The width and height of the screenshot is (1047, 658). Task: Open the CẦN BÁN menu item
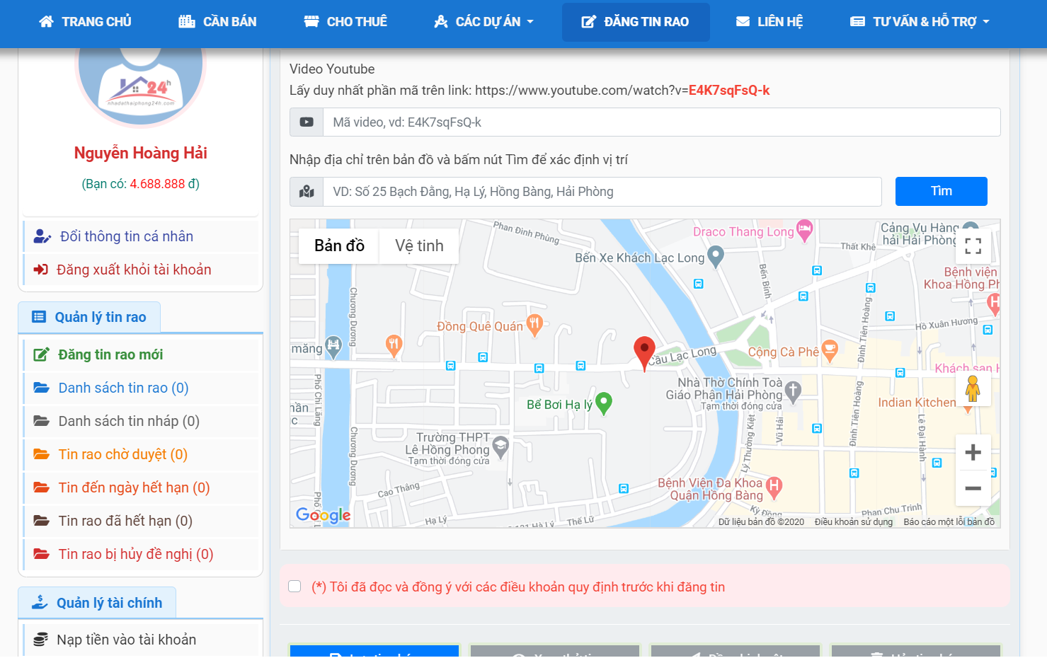(217, 22)
